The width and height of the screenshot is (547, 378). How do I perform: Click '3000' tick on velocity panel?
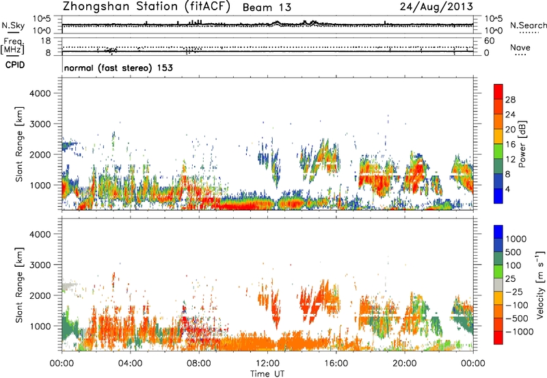tap(40, 265)
